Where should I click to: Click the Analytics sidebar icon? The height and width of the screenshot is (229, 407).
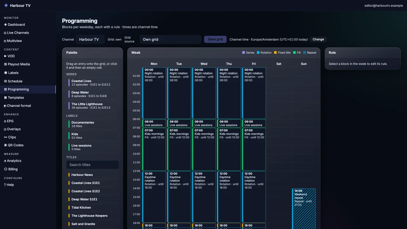[5, 161]
